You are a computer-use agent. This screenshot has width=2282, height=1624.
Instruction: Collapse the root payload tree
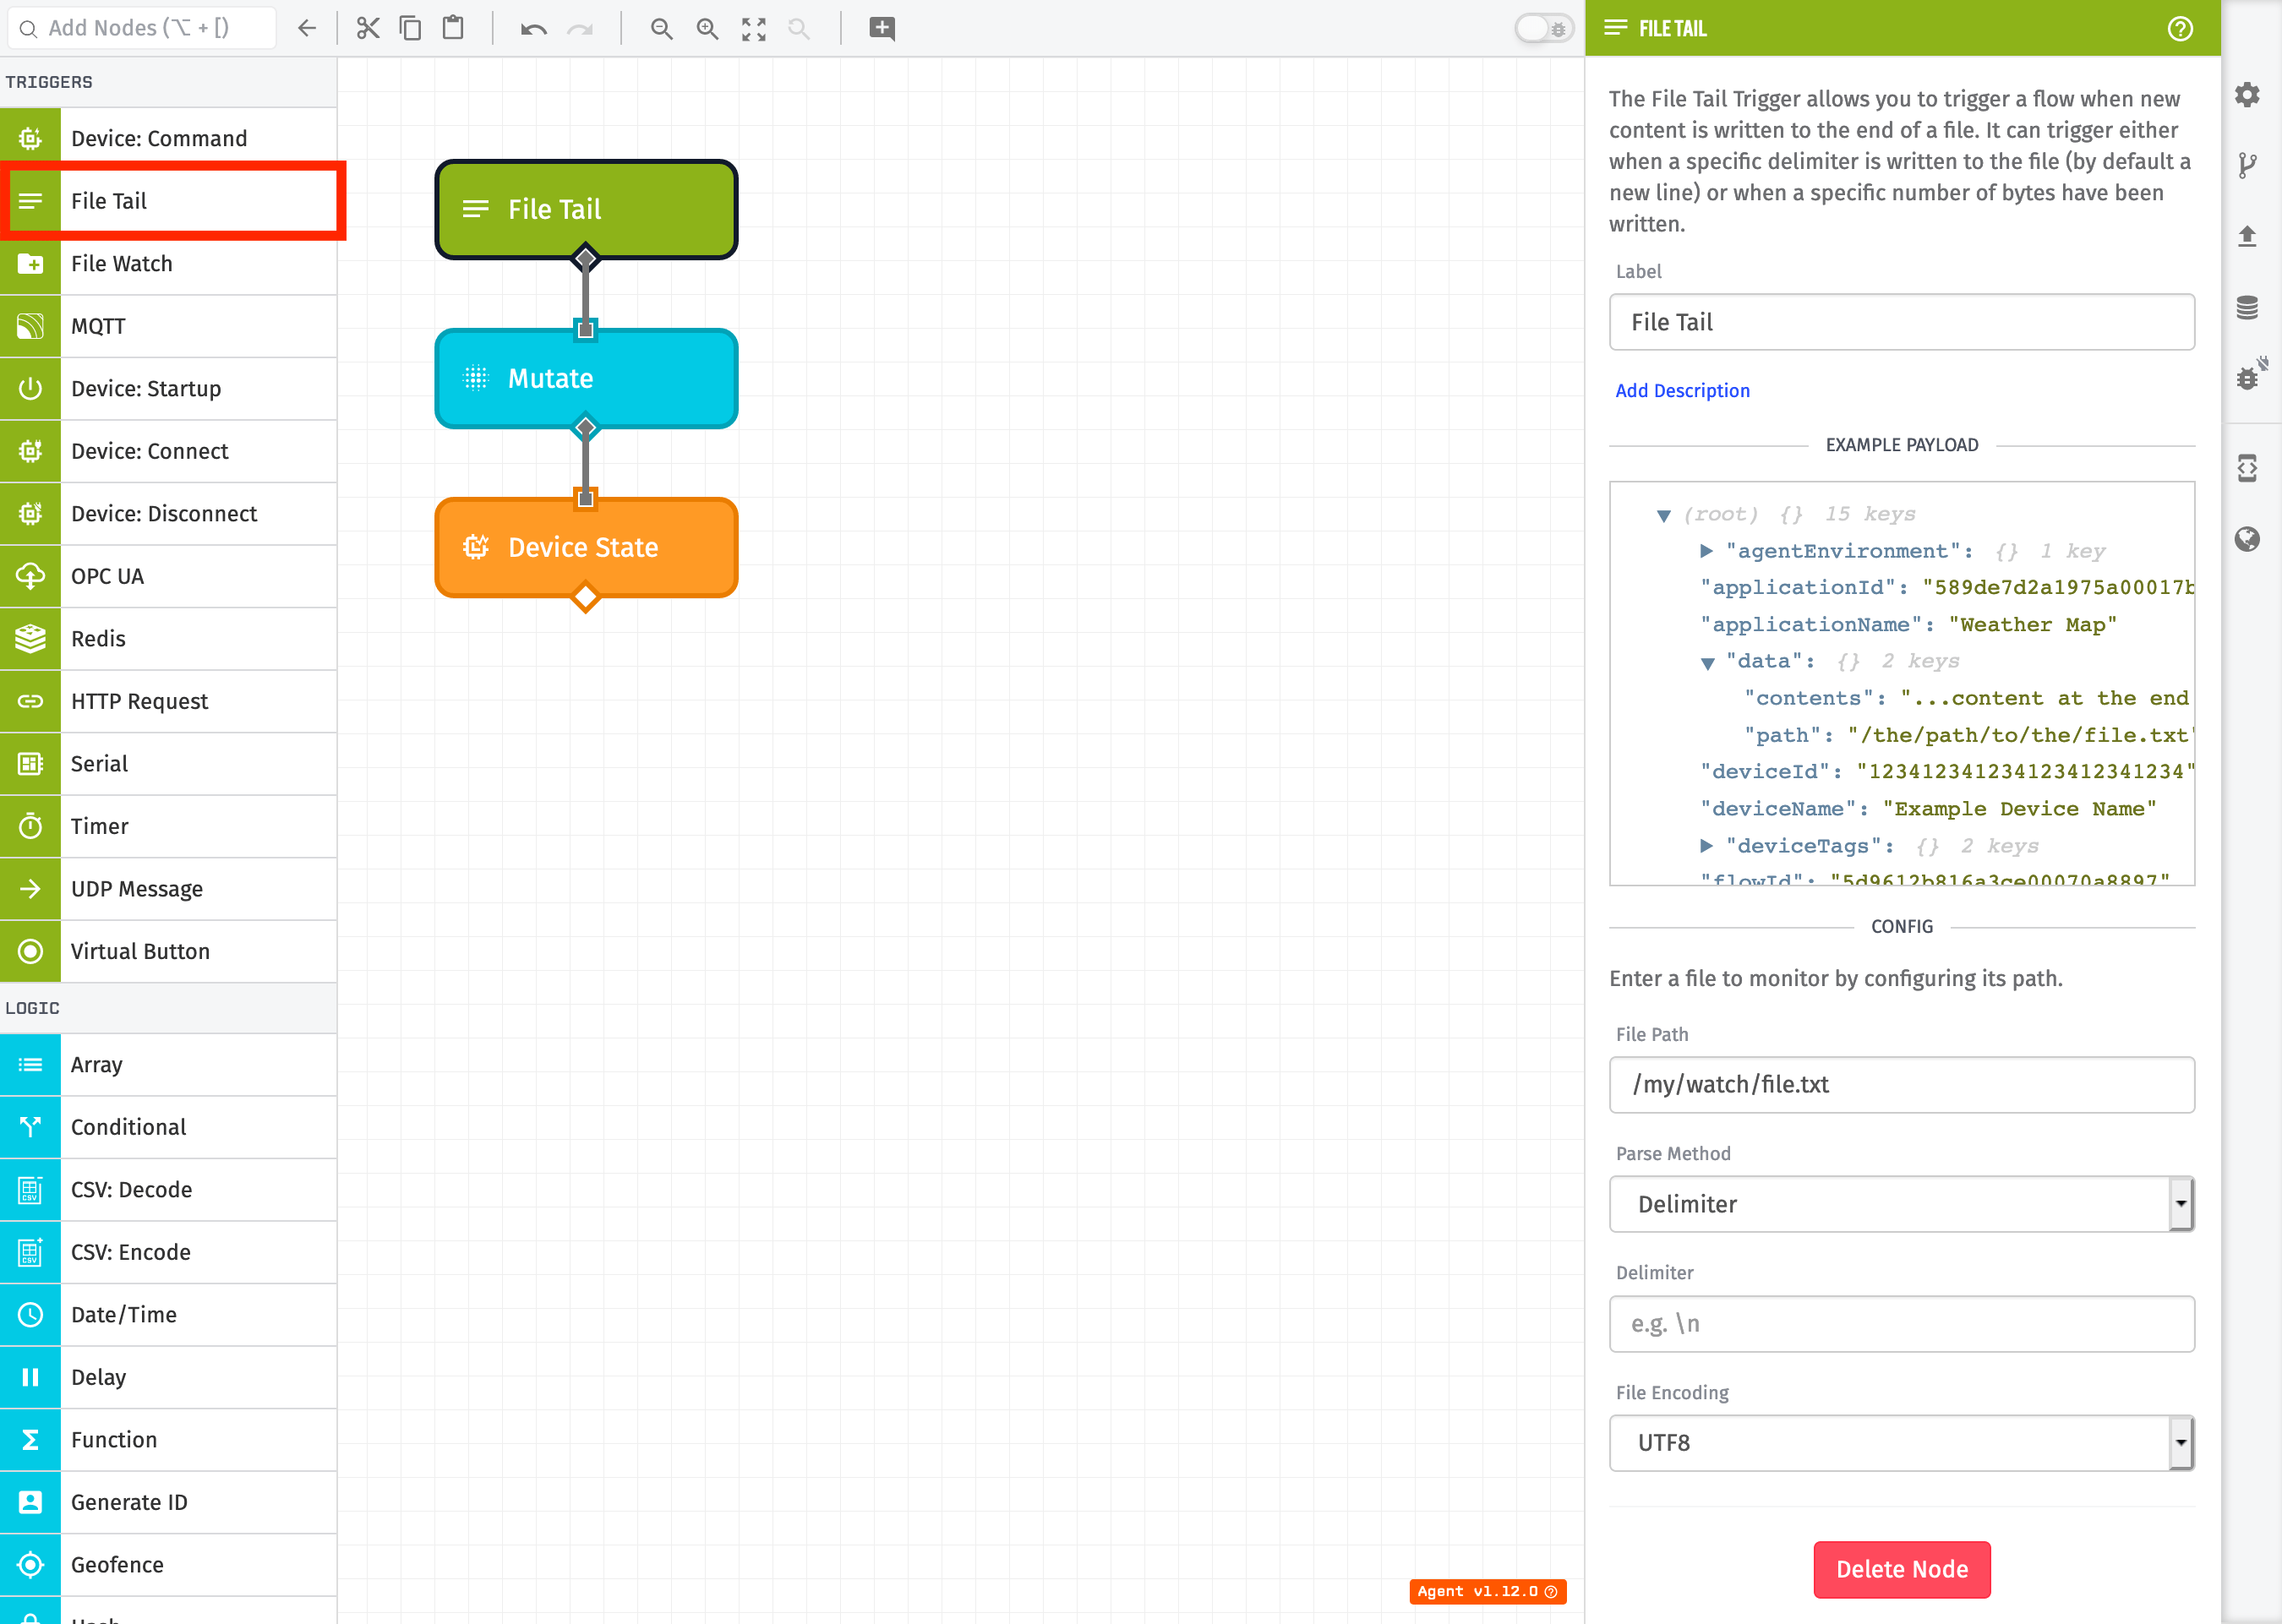(1663, 515)
